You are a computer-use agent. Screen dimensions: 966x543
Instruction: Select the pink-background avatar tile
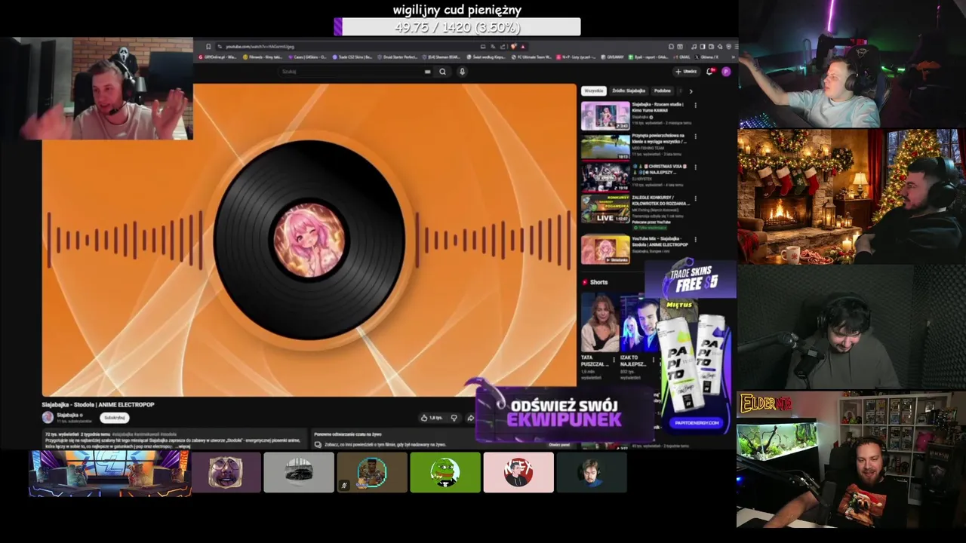(518, 472)
